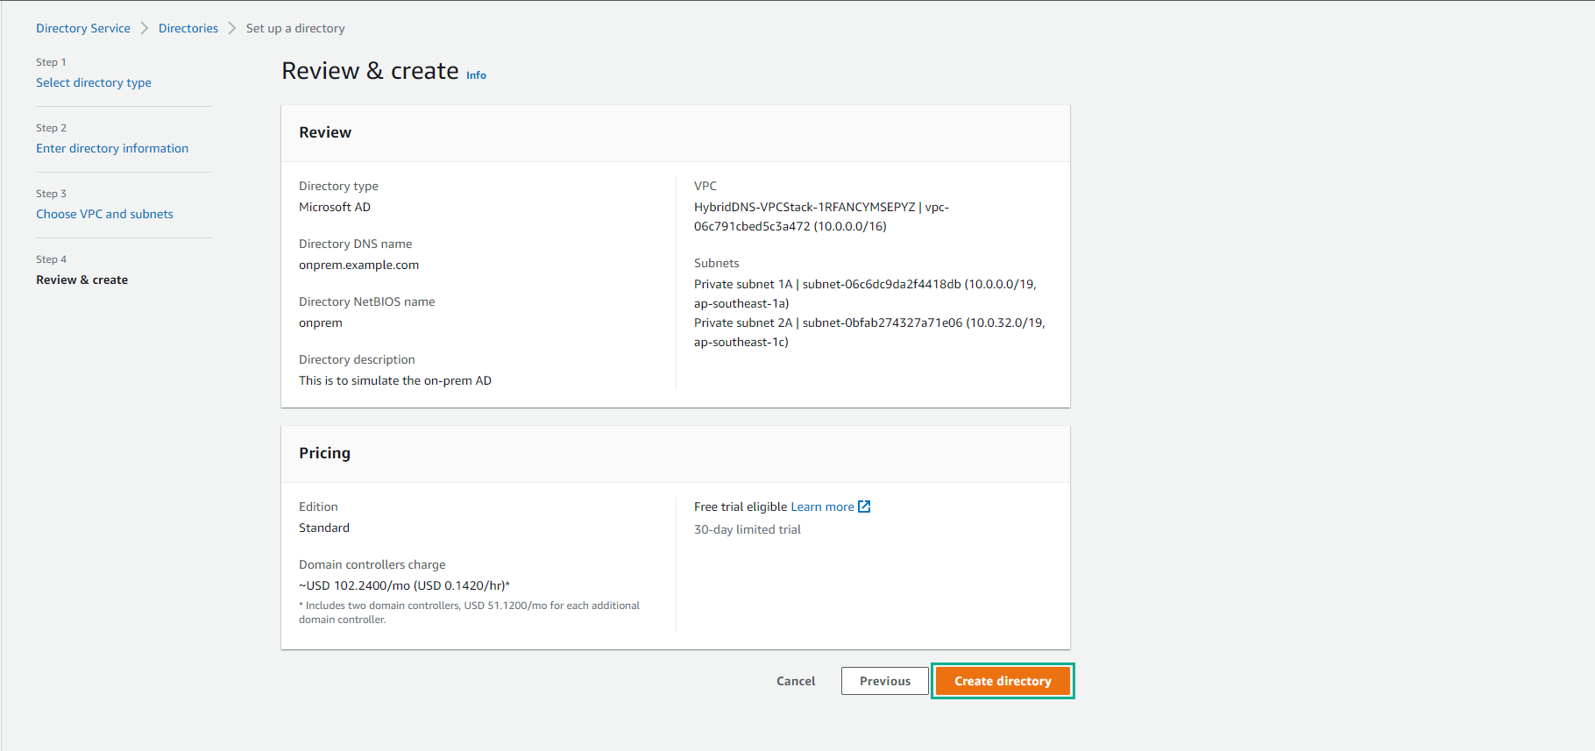Click the Set up a directory breadcrumb text
The image size is (1595, 751).
coord(295,28)
